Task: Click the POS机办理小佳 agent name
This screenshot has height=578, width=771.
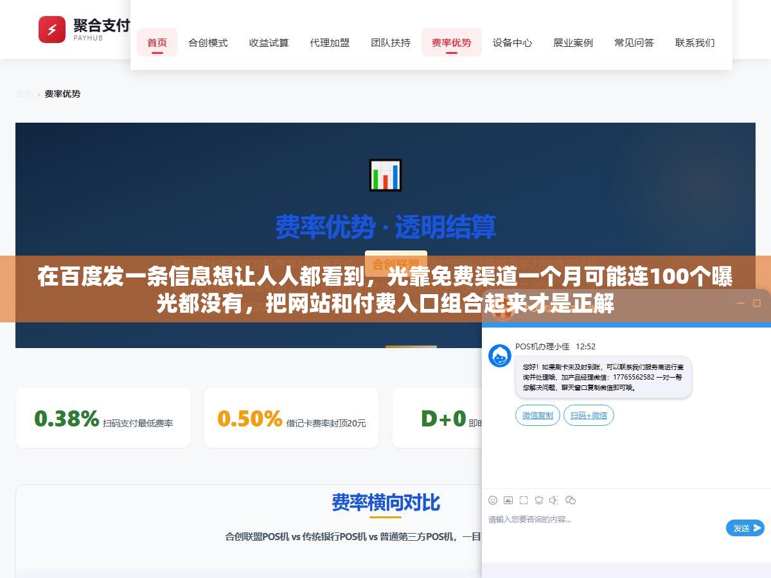Action: [x=542, y=346]
